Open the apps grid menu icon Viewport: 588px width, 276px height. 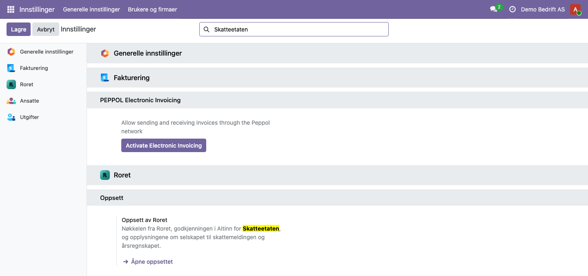pyautogui.click(x=11, y=9)
